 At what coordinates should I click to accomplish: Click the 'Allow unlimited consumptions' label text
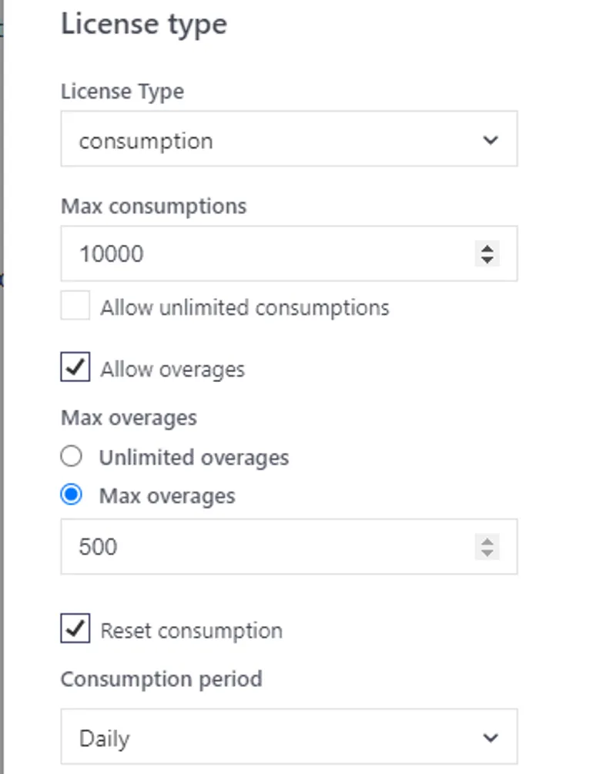(245, 307)
